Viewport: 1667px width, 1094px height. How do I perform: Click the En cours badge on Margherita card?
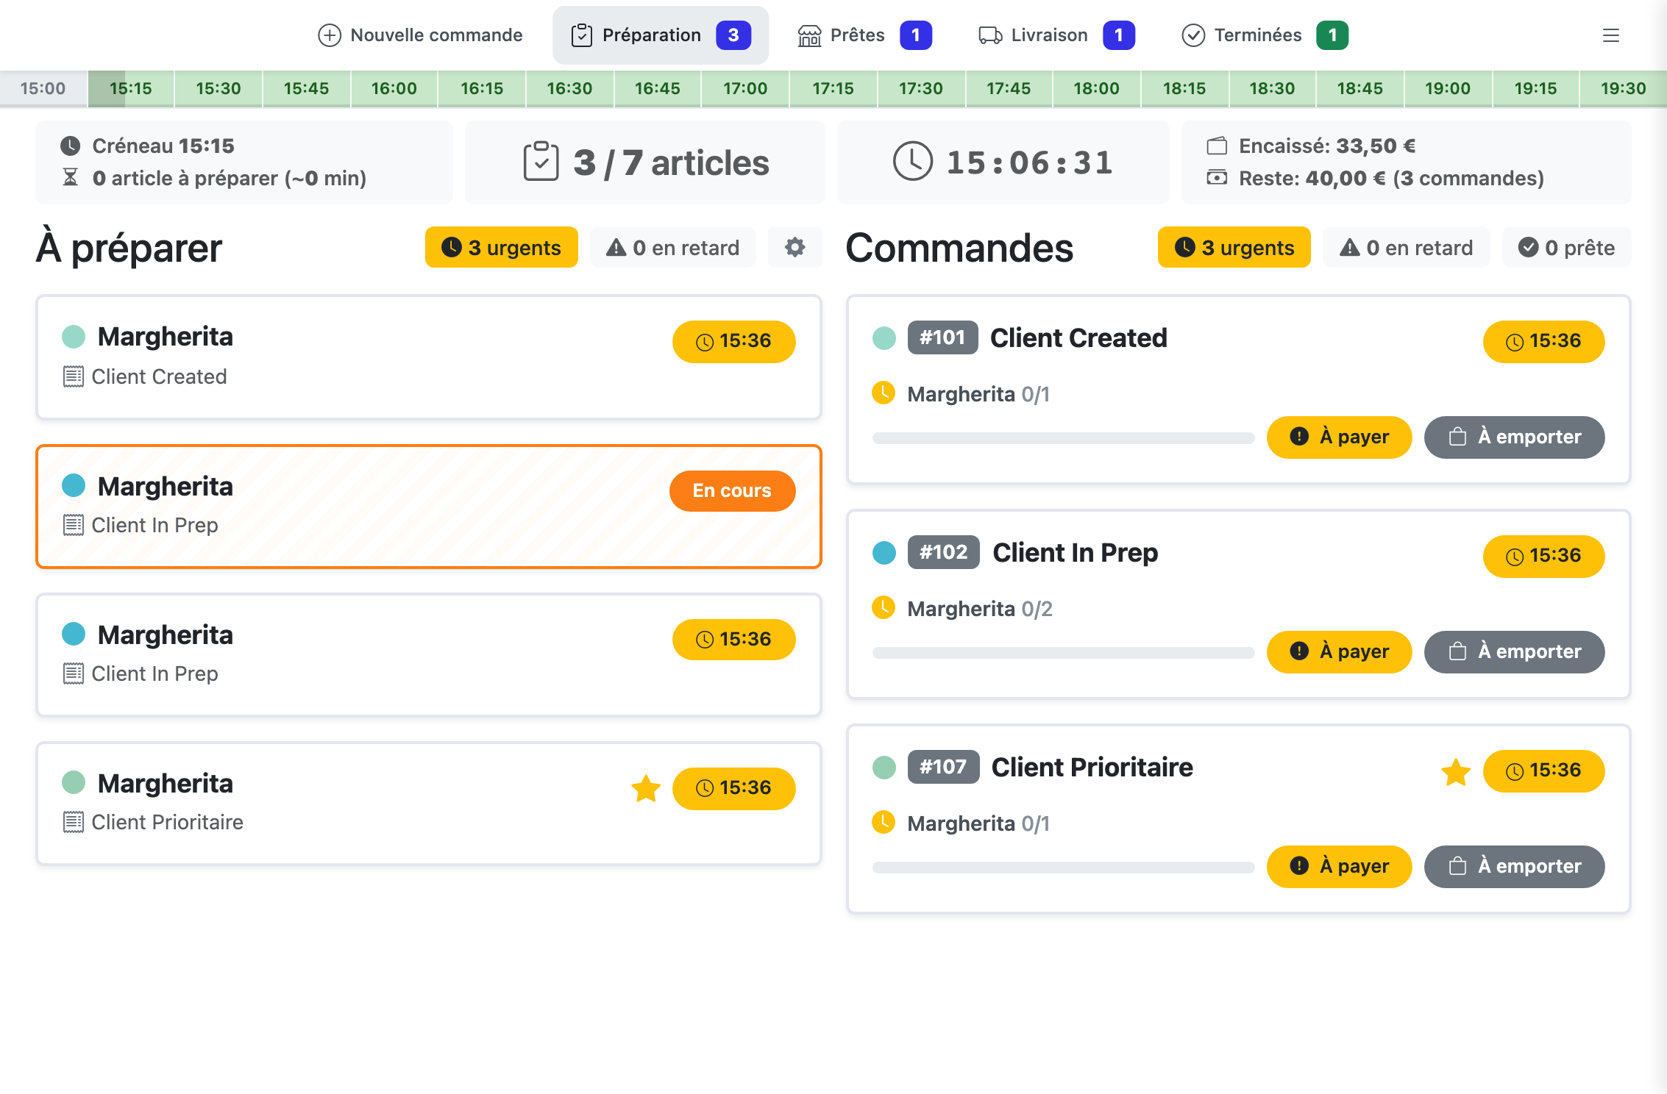pos(732,490)
